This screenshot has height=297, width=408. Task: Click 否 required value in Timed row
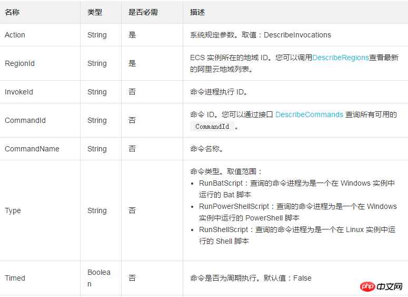tap(132, 278)
